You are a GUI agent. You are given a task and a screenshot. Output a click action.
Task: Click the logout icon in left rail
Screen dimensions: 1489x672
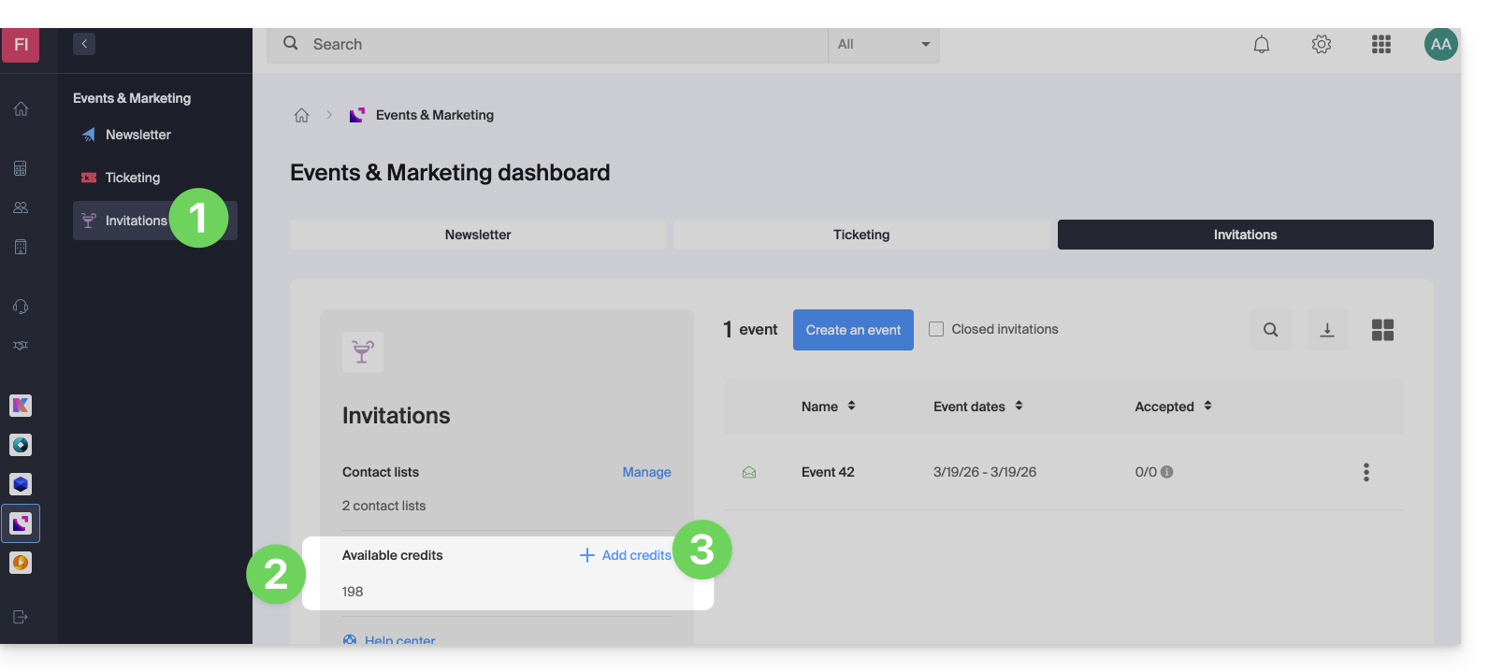click(21, 617)
